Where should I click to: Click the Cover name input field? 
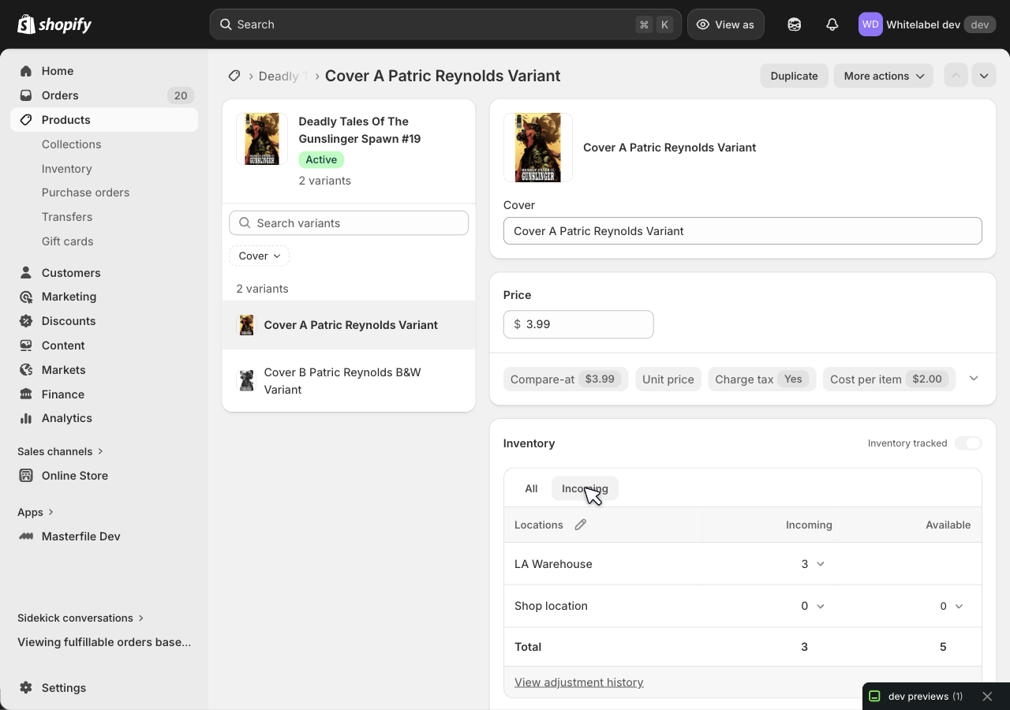tap(743, 231)
